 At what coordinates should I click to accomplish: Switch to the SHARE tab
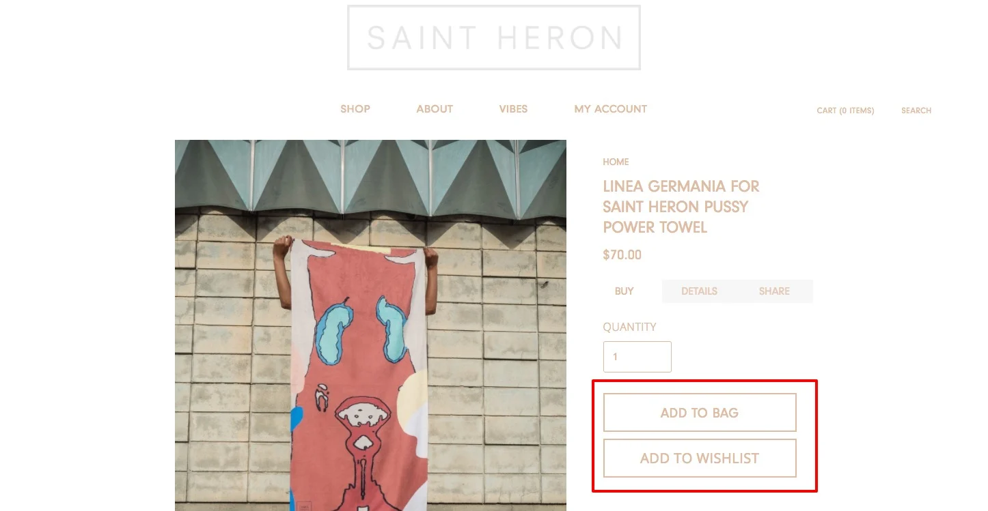774,291
